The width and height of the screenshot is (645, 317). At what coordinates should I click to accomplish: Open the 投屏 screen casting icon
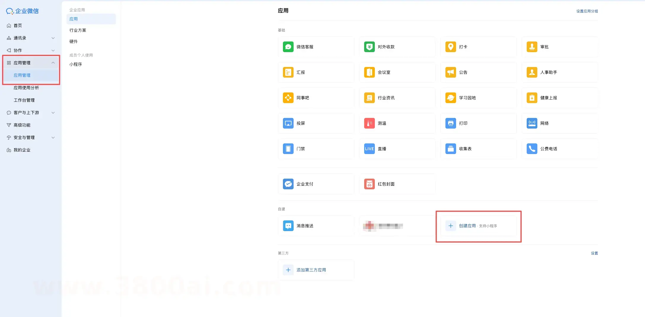pyautogui.click(x=288, y=123)
